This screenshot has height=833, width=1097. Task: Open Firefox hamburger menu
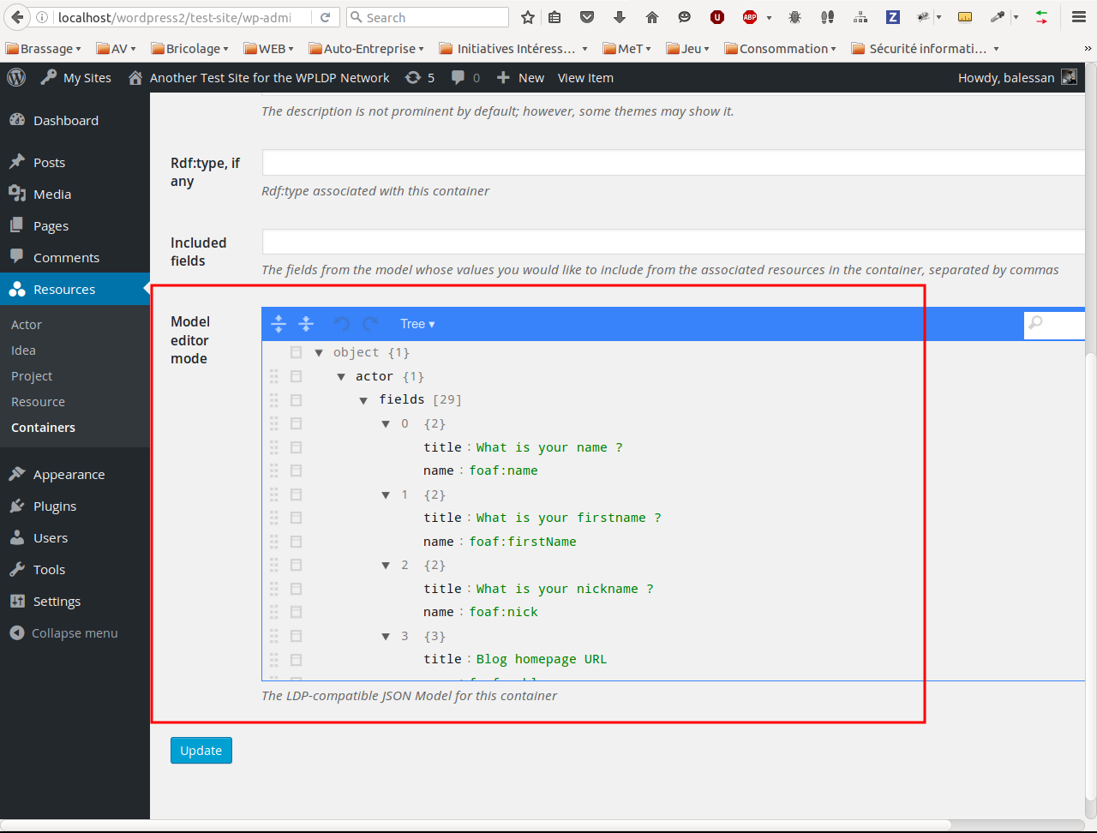coord(1079,17)
